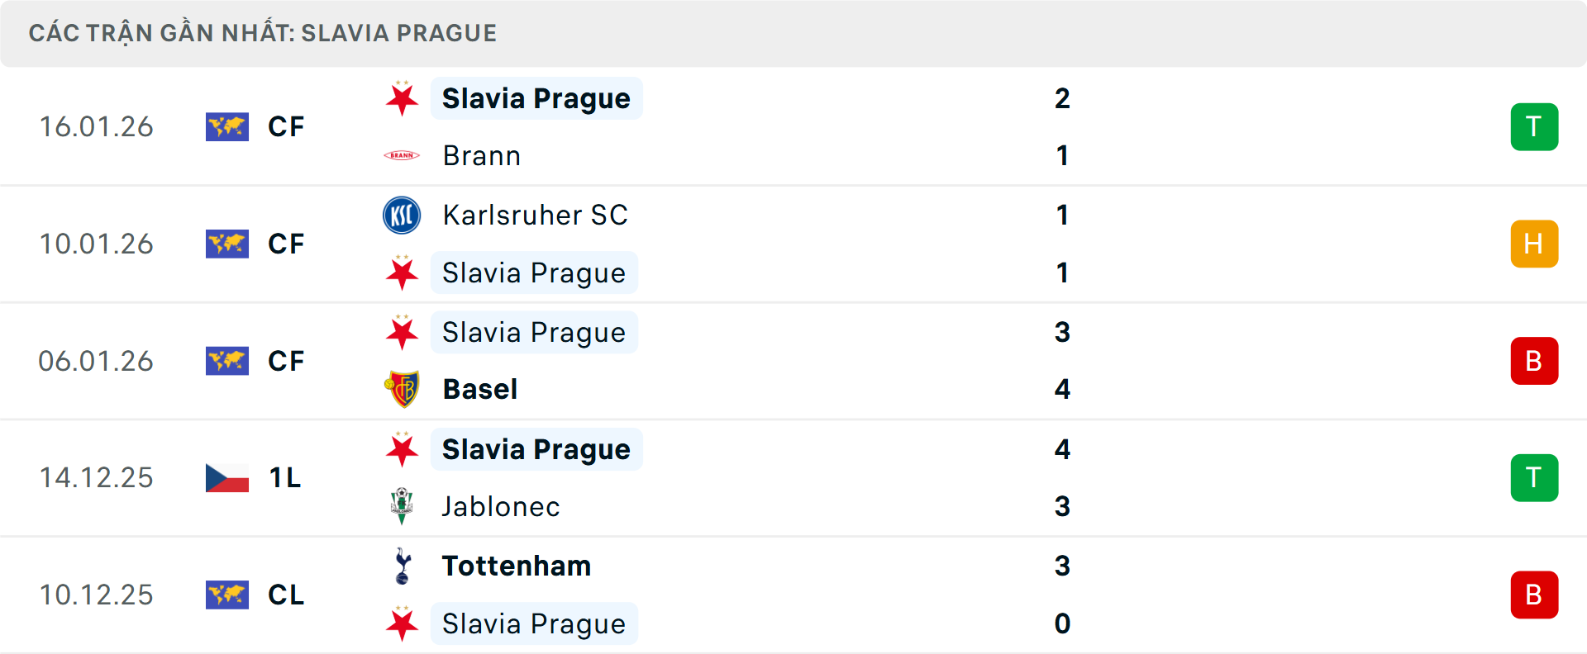1587x654 pixels.
Task: Select the Jablonec club logo
Action: coord(403,506)
